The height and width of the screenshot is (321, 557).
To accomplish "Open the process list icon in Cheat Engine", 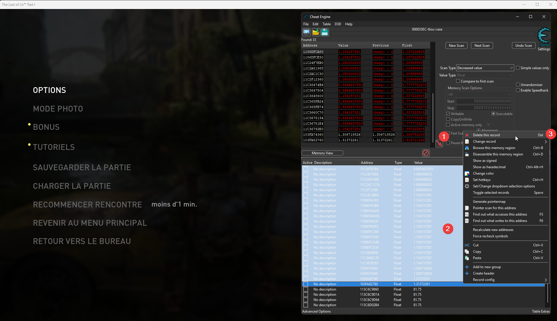I will click(306, 32).
